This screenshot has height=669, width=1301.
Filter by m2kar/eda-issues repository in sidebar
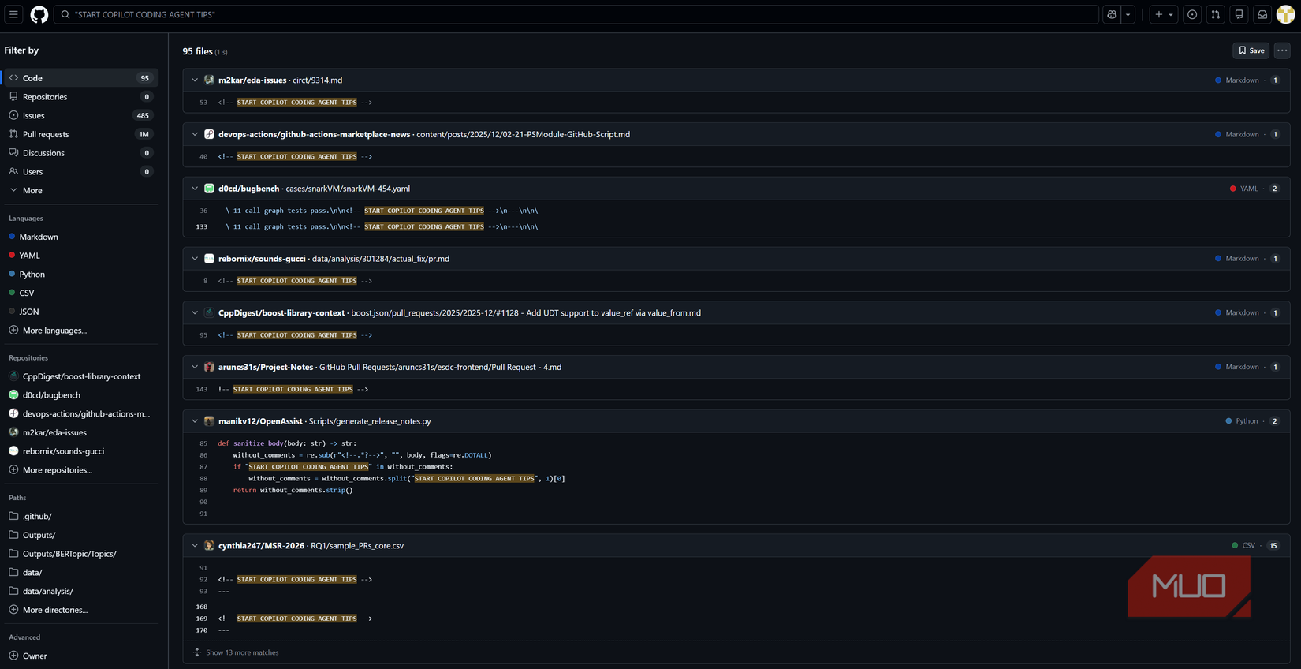(x=81, y=432)
